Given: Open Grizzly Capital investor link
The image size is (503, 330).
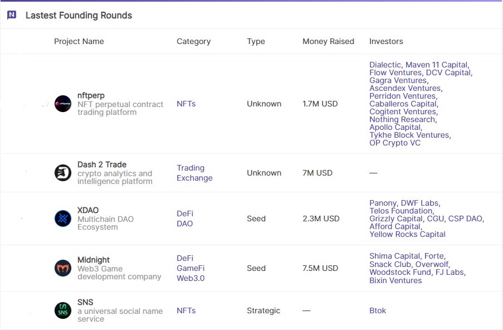Looking at the screenshot, I should click(x=396, y=219).
